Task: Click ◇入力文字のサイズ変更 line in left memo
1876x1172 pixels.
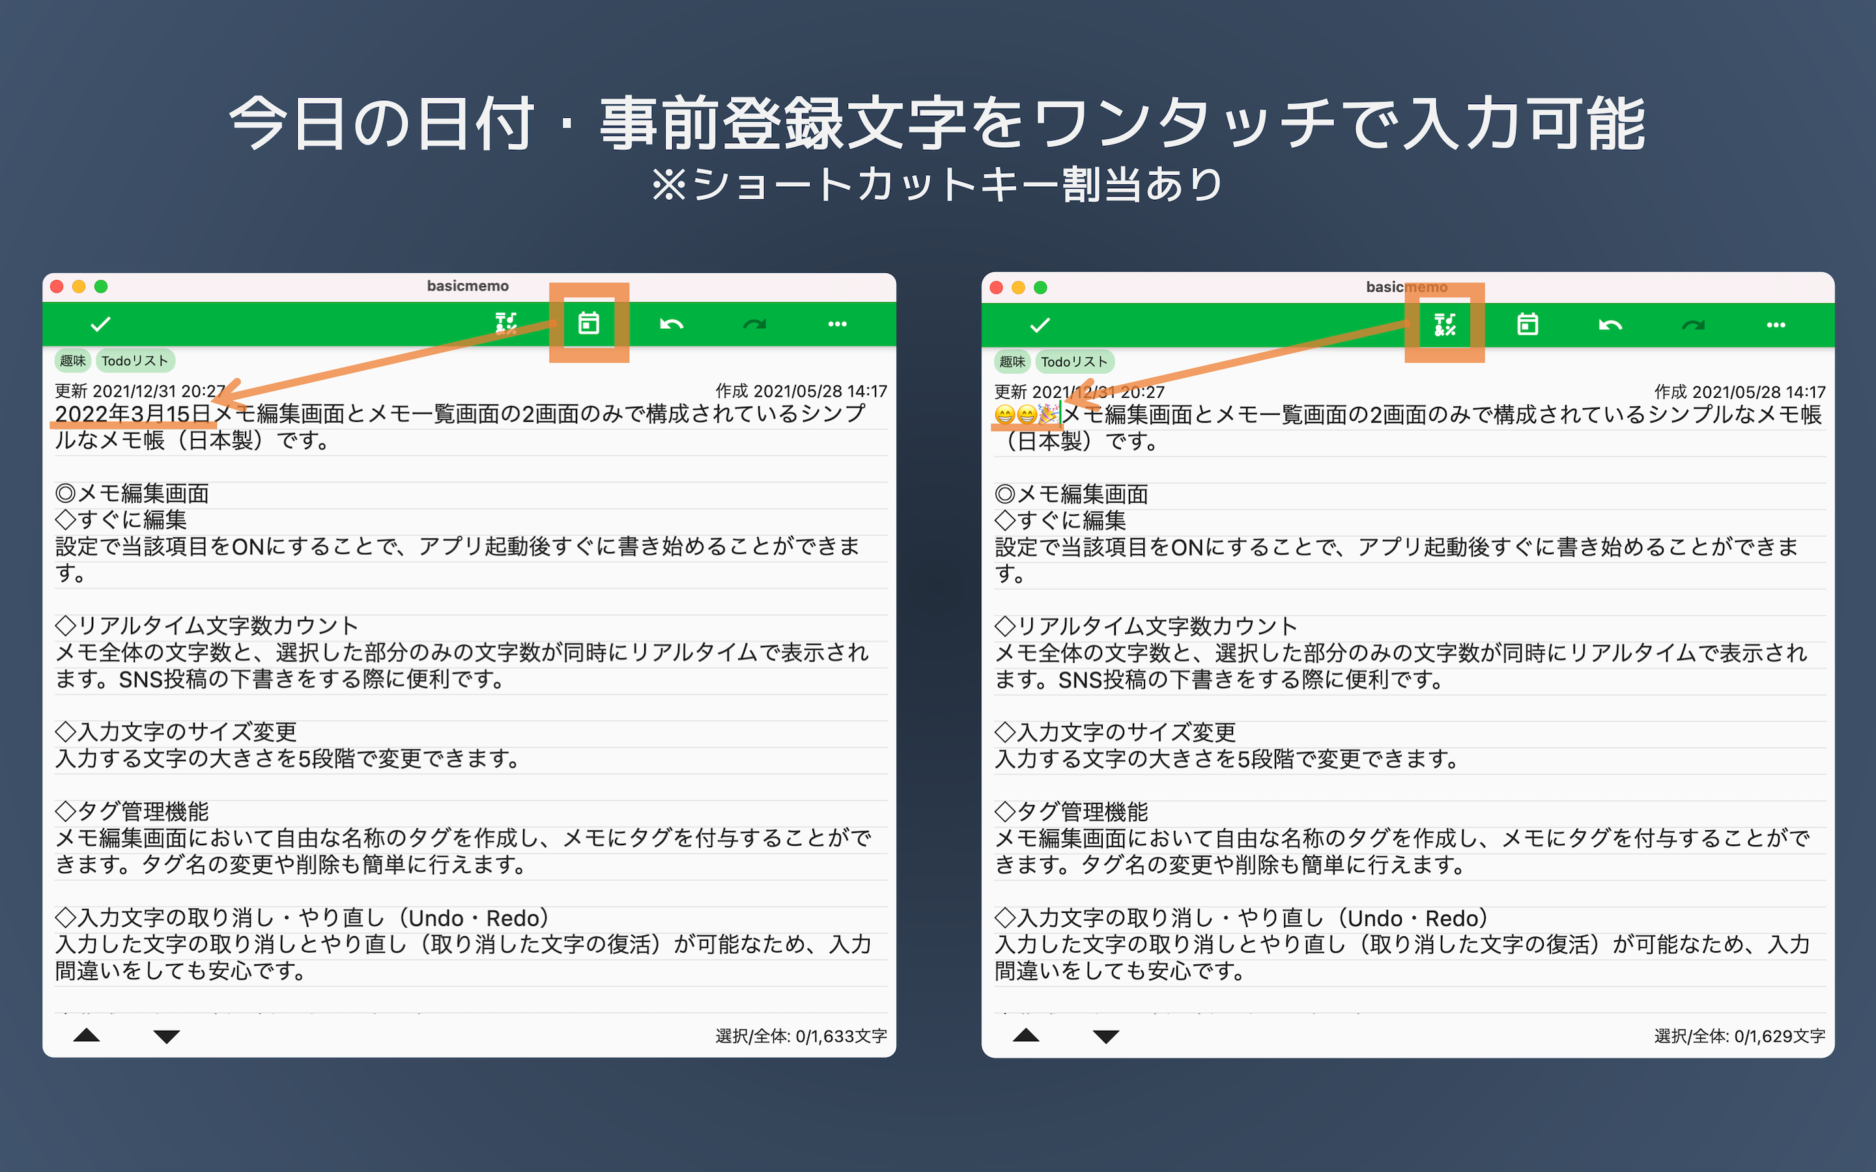Action: coord(176,732)
